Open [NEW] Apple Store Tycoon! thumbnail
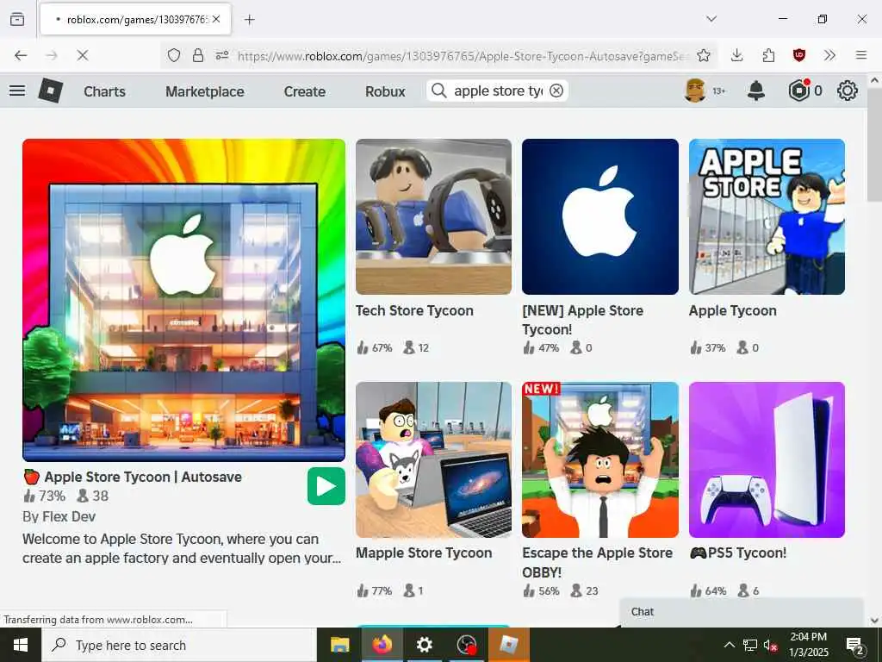 point(600,216)
